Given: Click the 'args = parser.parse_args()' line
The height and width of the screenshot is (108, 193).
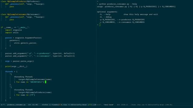Looking at the screenshot, I should point(19,61).
